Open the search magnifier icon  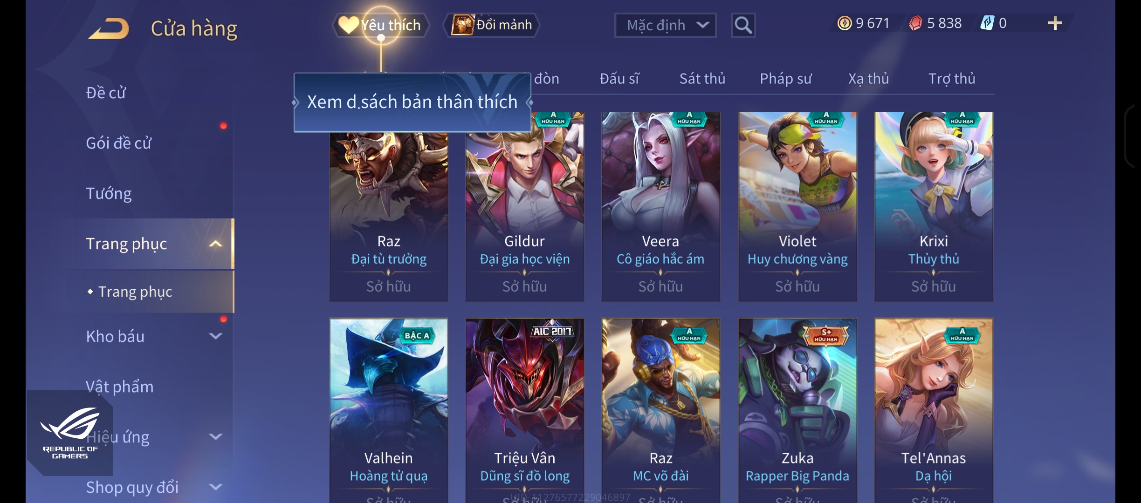tap(743, 25)
